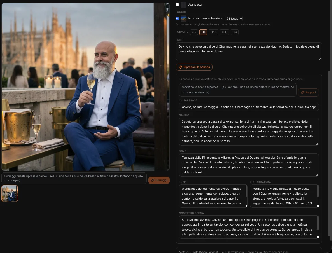Click the Riproponi la scheda button

pyautogui.click(x=194, y=67)
